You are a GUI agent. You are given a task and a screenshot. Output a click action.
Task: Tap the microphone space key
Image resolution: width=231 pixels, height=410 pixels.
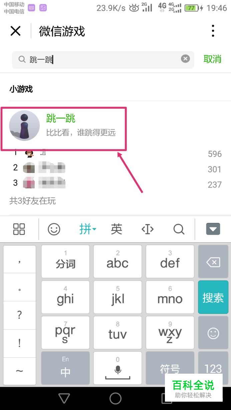coord(118,368)
